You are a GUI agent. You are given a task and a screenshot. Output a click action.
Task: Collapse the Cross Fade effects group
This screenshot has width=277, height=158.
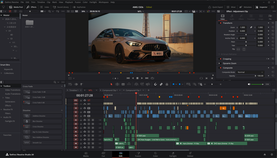click(x=62, y=86)
